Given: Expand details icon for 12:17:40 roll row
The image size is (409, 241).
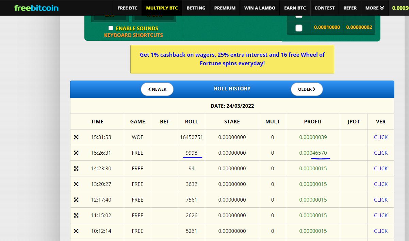Looking at the screenshot, I should (76, 200).
